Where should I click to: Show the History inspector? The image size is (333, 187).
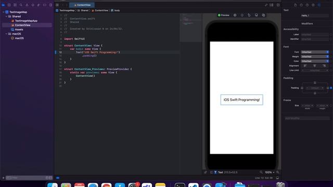tap(301, 5)
